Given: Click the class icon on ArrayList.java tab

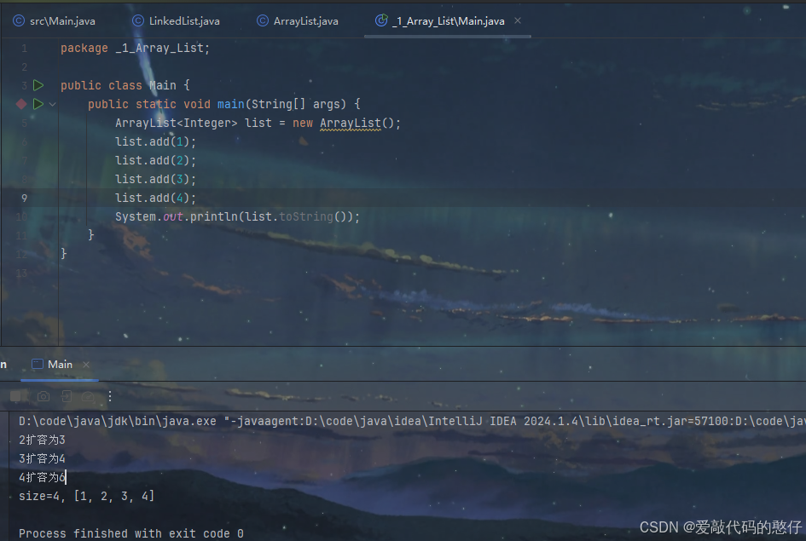Looking at the screenshot, I should pos(262,20).
